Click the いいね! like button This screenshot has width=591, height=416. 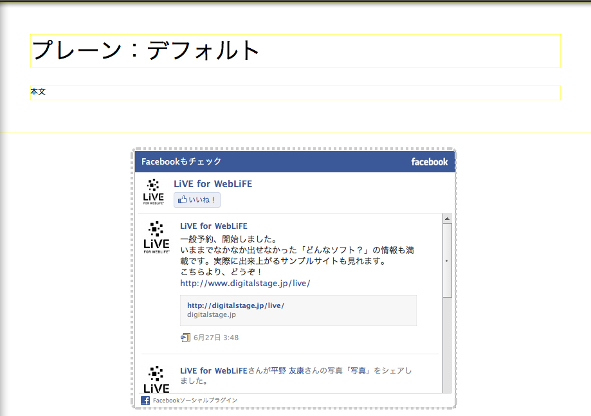197,200
